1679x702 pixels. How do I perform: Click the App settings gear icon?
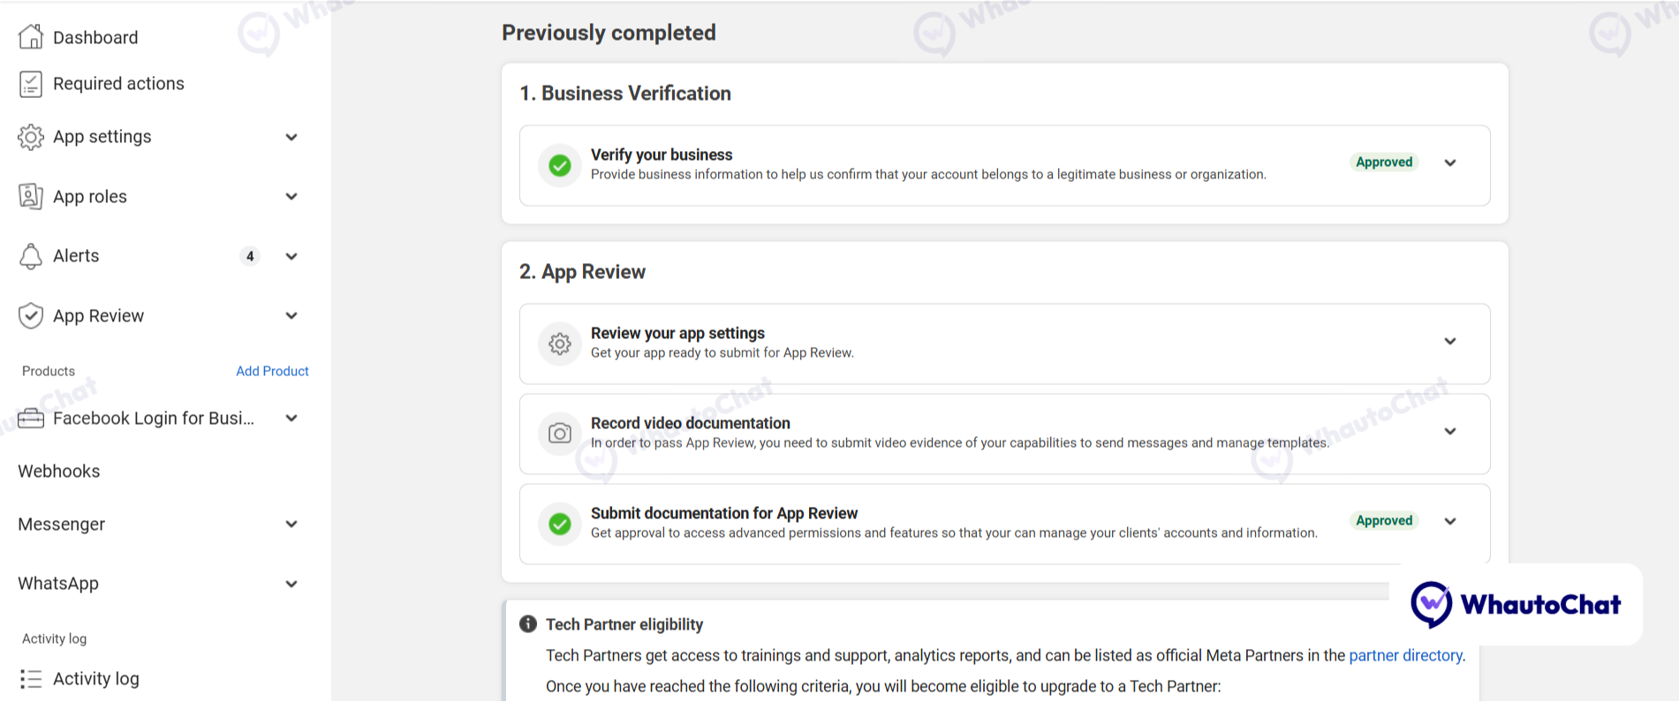31,137
